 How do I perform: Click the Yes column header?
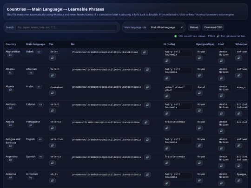51,44
